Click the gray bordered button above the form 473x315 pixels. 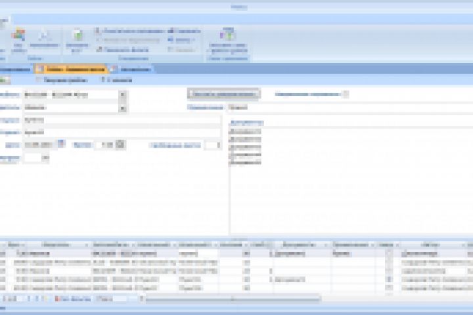point(224,94)
